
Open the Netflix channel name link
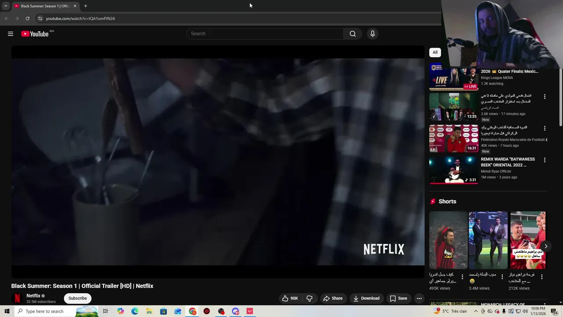point(33,296)
